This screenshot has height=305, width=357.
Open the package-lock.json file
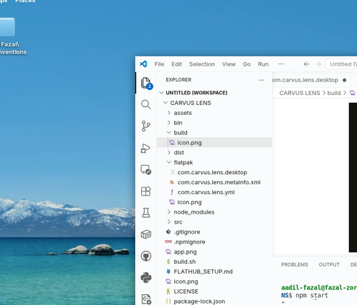tap(214, 301)
